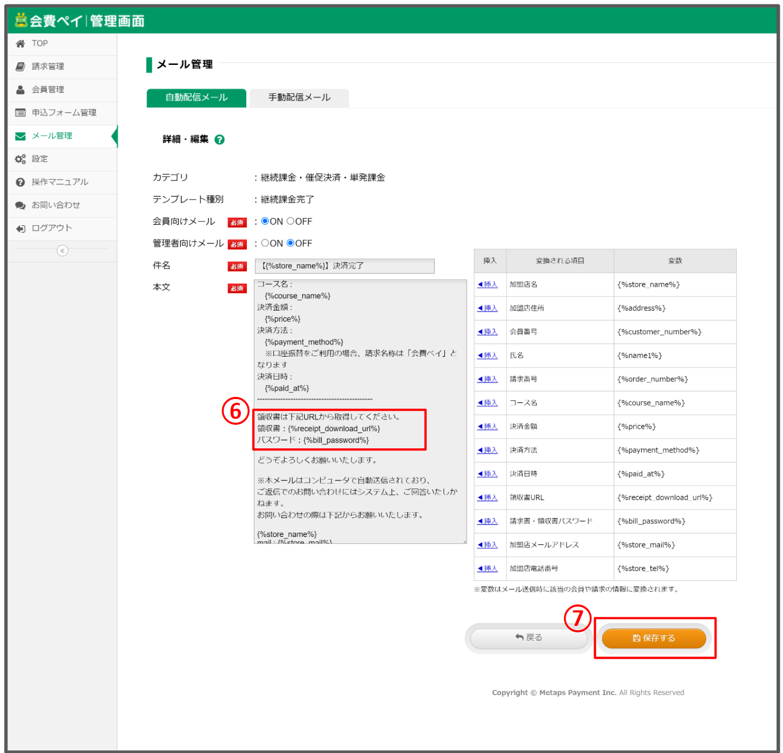
Task: Select ON for 会員向けメール
Action: pos(265,221)
